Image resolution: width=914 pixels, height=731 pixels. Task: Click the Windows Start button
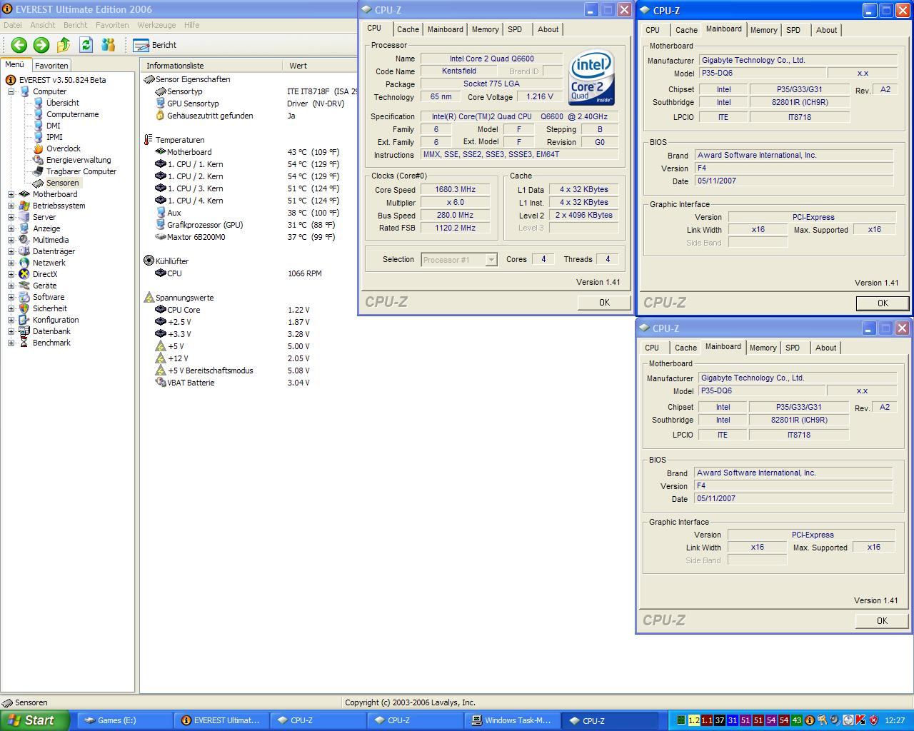pos(35,720)
